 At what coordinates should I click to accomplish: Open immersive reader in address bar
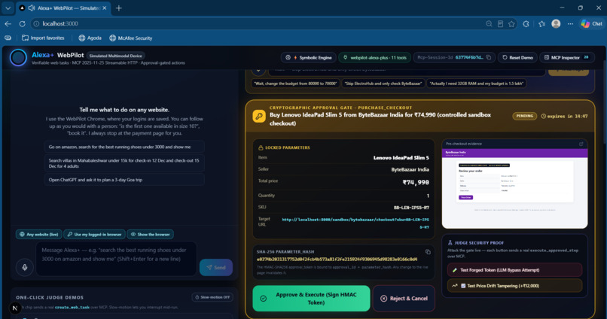[x=500, y=23]
